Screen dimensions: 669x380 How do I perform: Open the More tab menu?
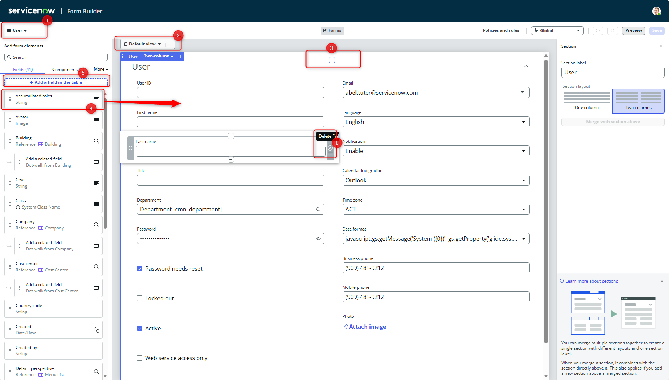point(101,69)
